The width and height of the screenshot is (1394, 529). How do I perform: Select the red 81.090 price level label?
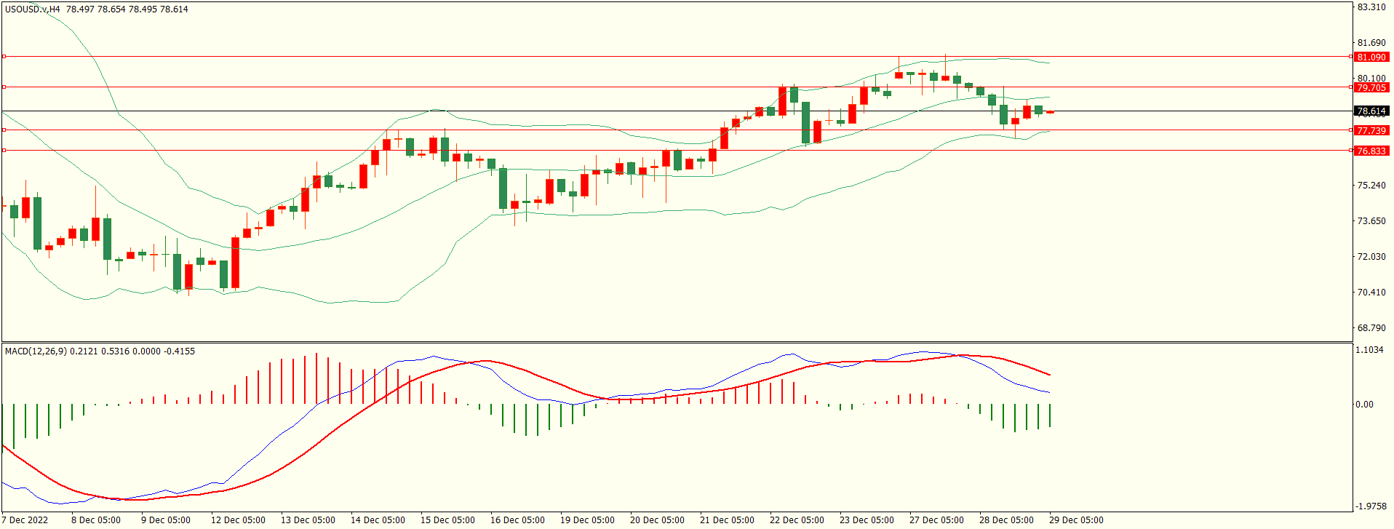(1371, 57)
